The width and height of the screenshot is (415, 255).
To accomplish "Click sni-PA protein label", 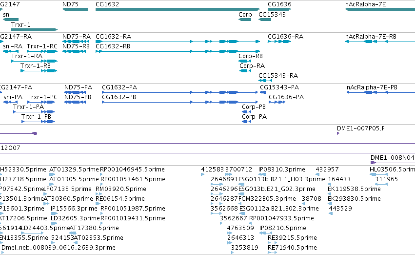I will 13,97.
